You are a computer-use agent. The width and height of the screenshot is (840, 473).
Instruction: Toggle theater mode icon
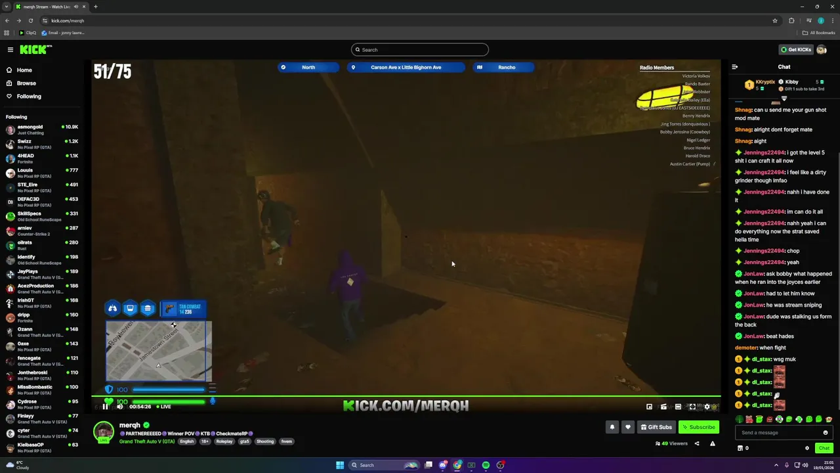click(x=678, y=407)
